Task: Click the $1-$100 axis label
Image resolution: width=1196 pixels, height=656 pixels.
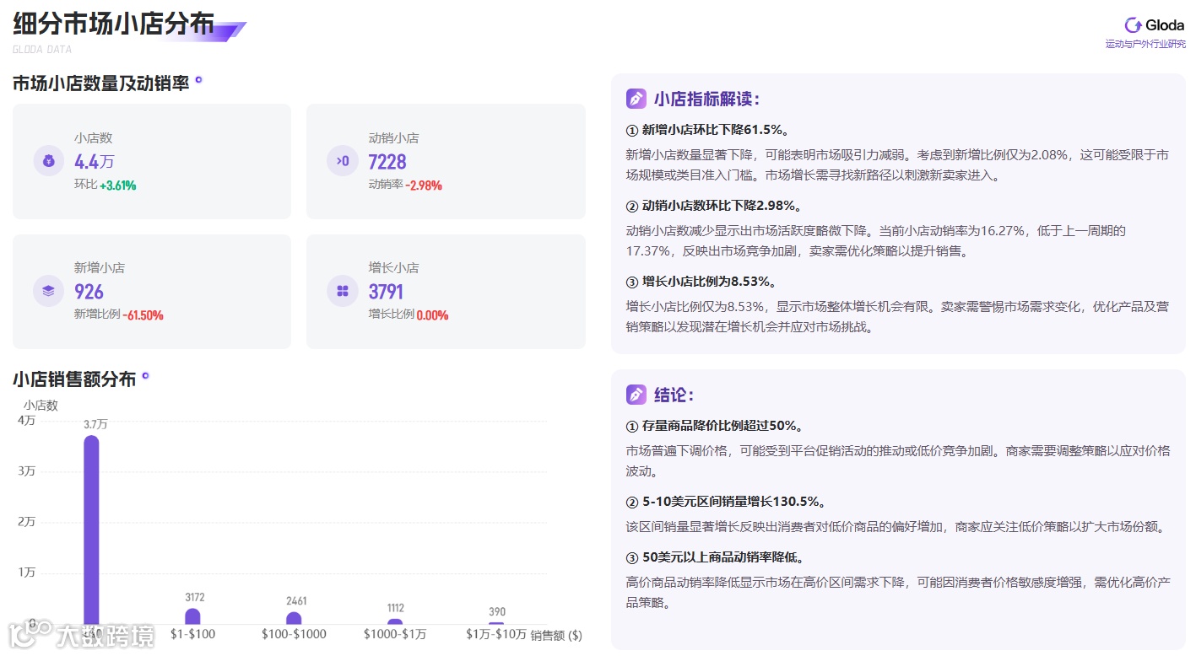Action: (x=192, y=634)
